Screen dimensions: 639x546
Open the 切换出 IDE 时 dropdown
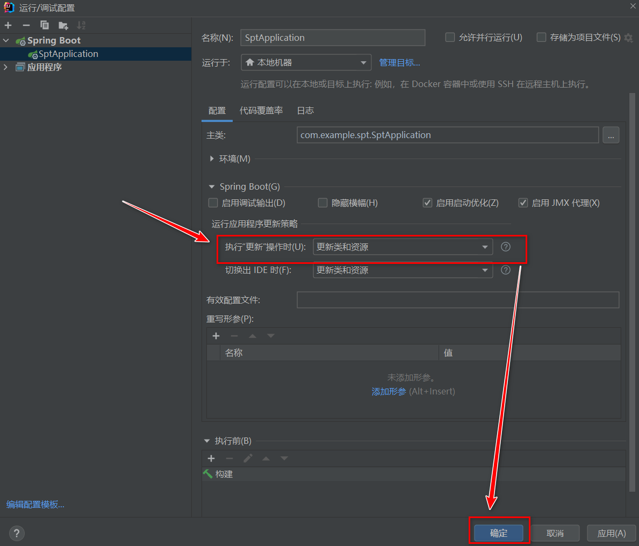point(403,270)
